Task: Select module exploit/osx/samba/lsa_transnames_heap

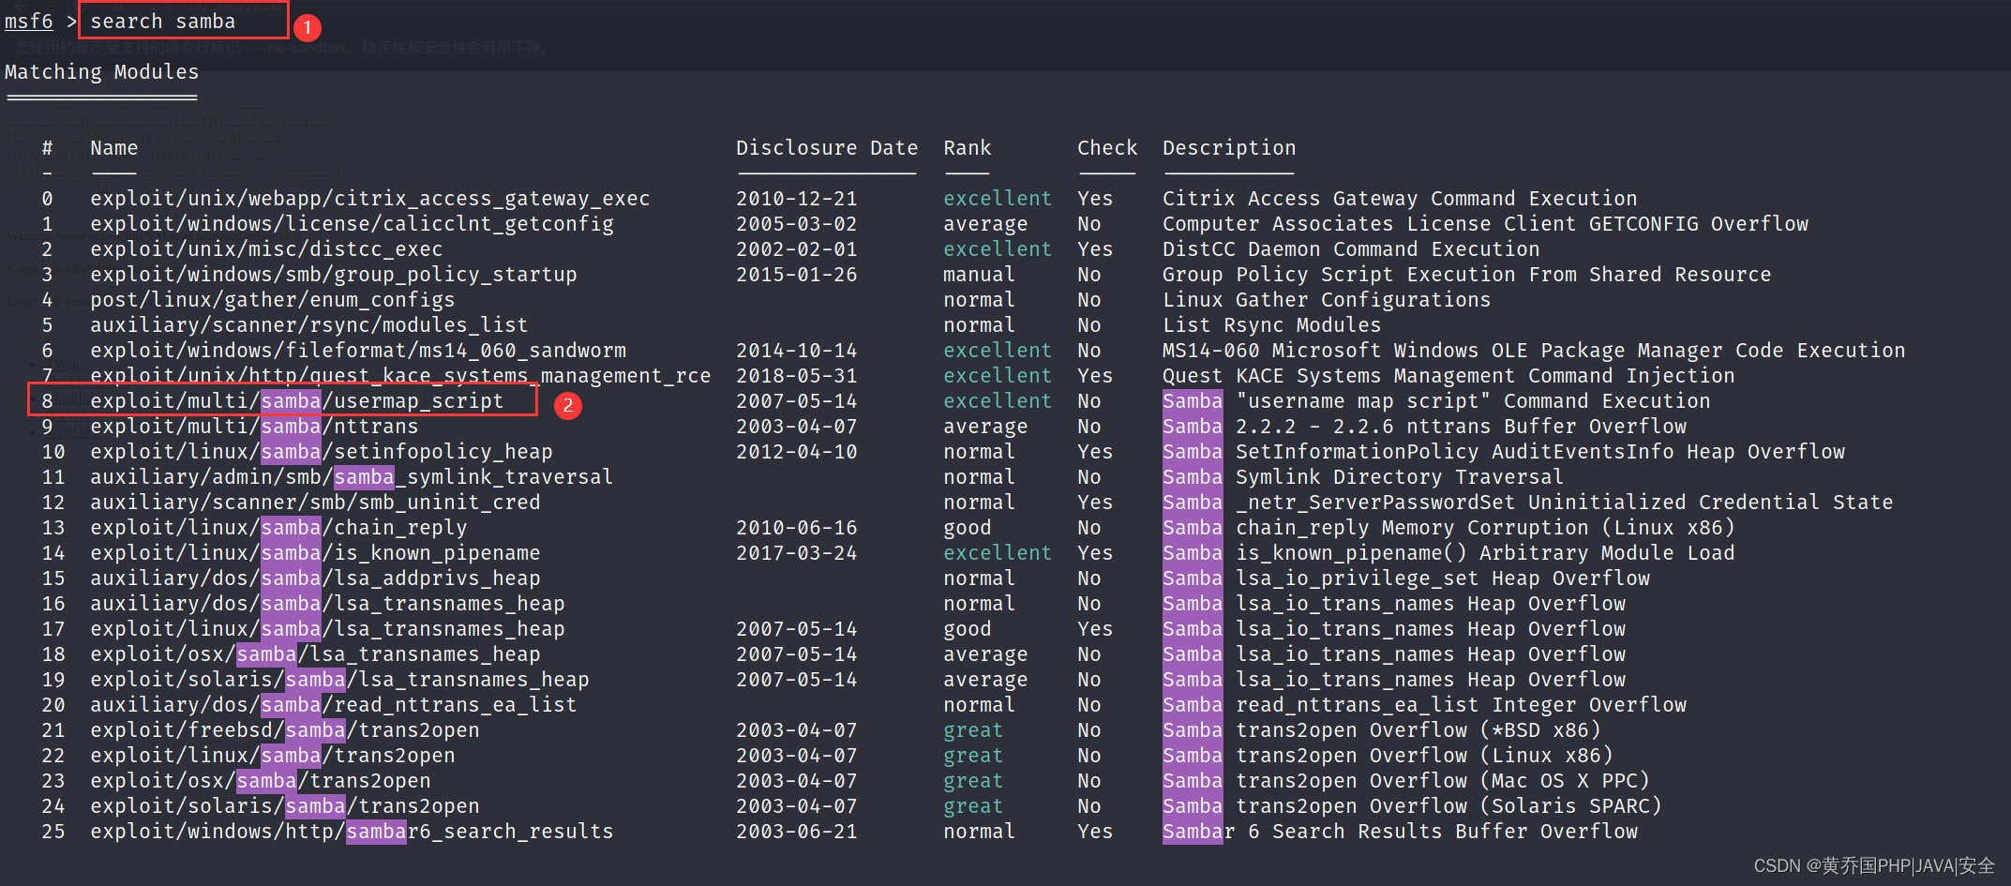Action: (x=315, y=654)
